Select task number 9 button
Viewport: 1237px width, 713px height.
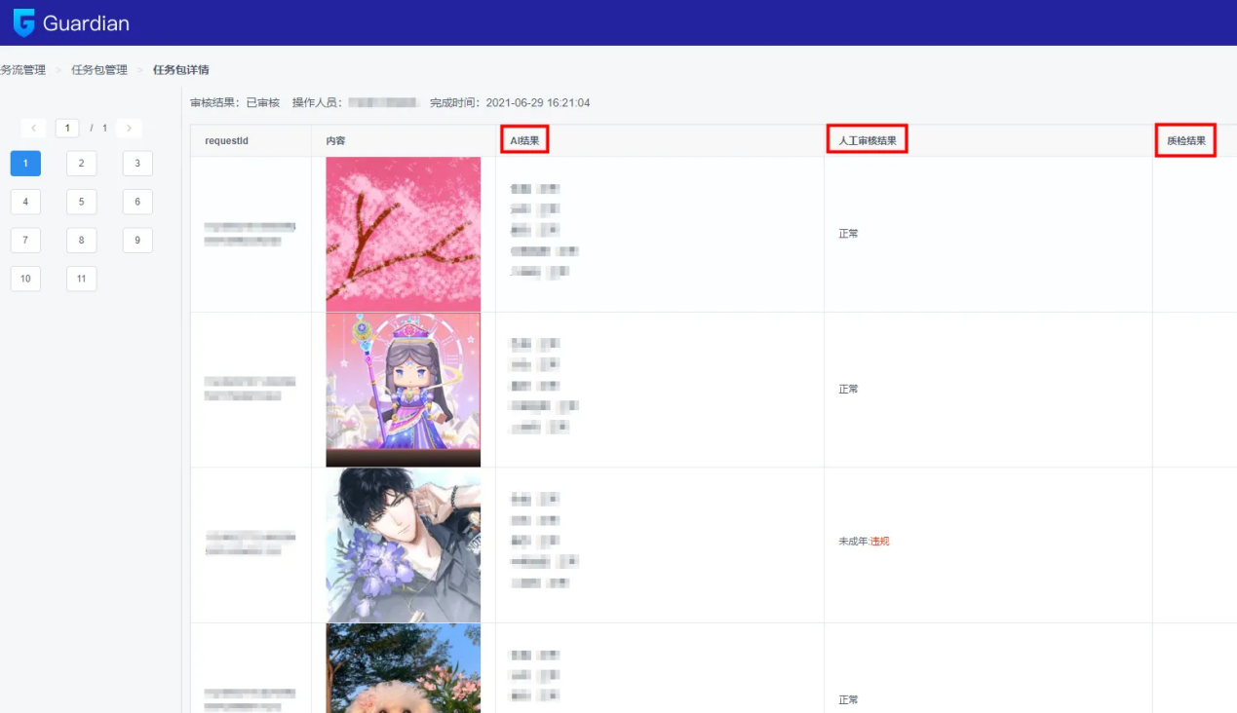coord(137,241)
